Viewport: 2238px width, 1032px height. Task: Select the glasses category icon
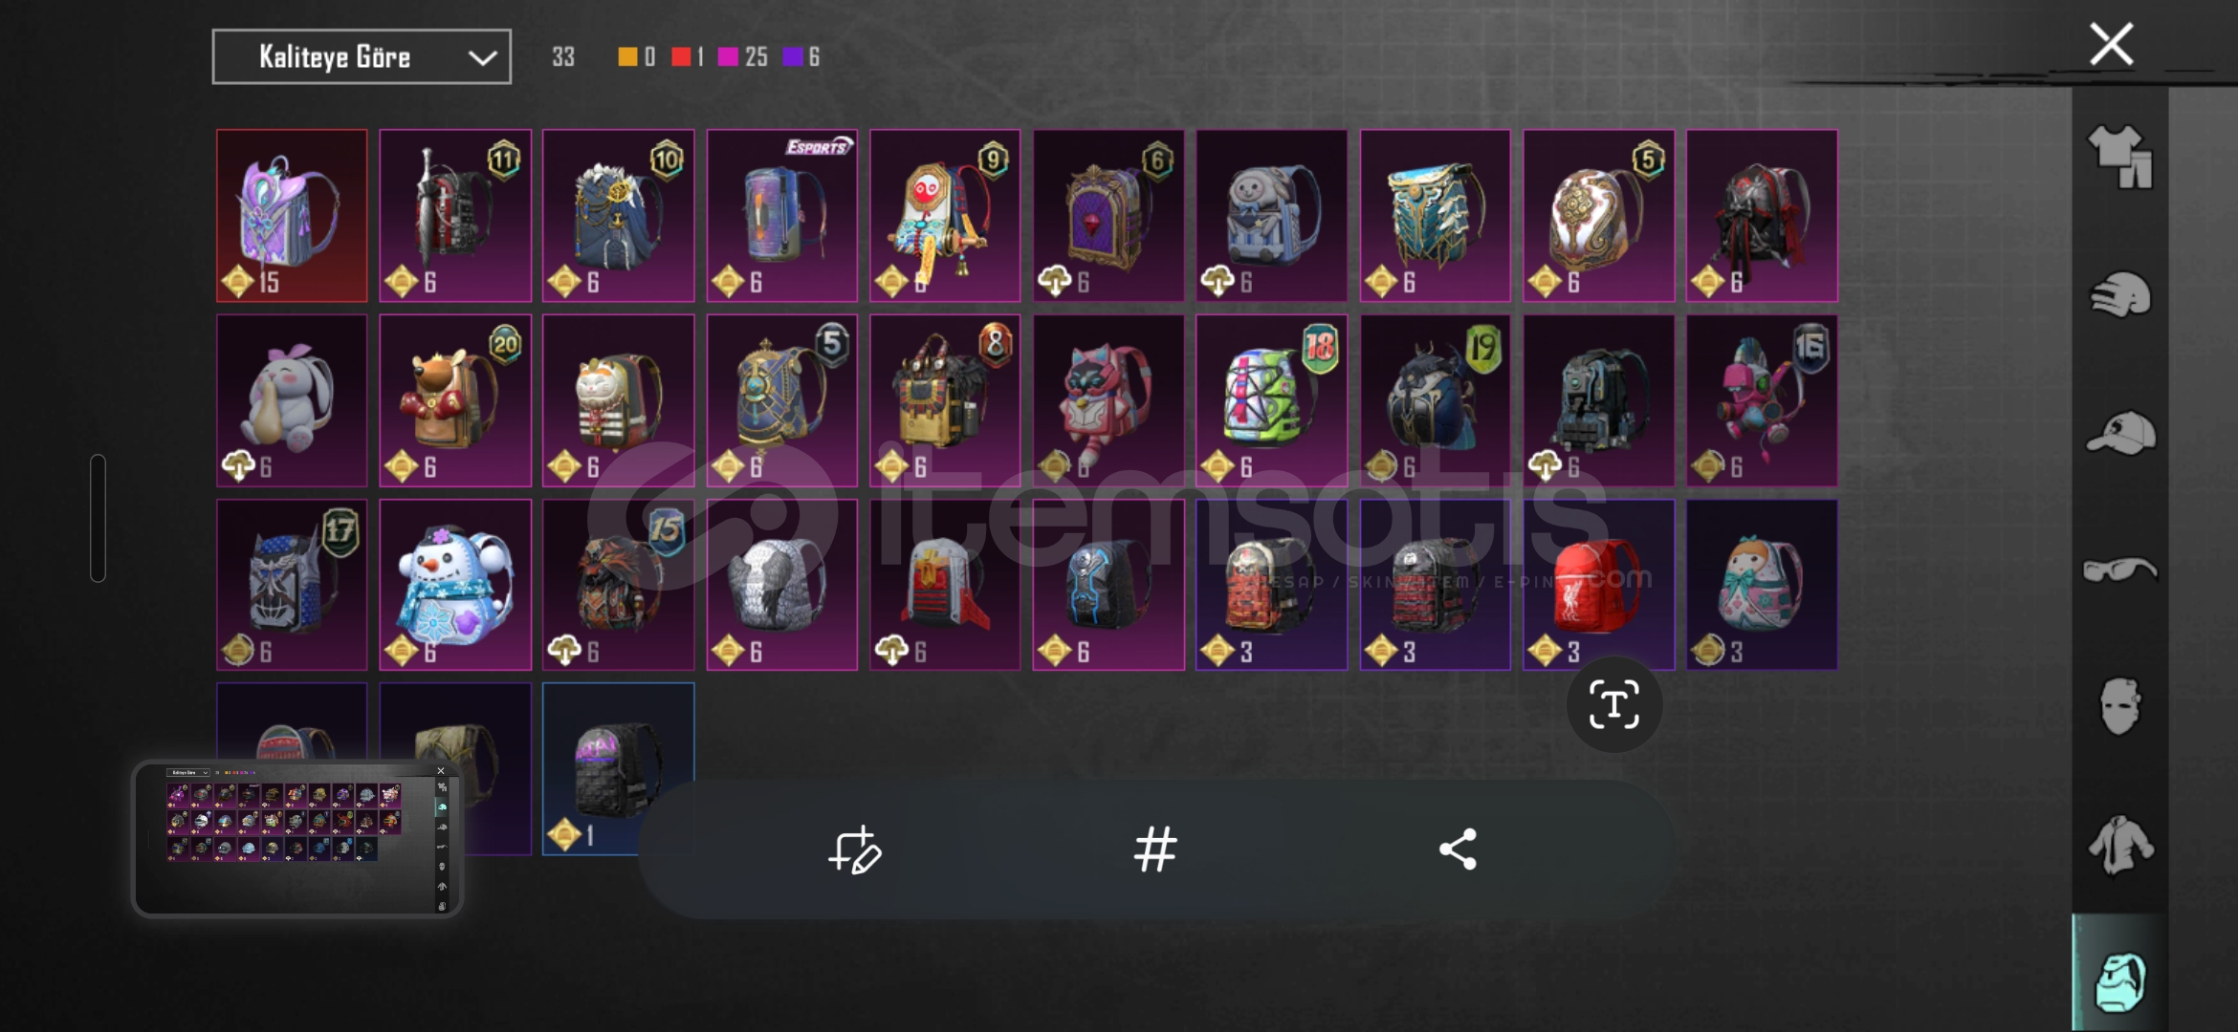click(2119, 570)
